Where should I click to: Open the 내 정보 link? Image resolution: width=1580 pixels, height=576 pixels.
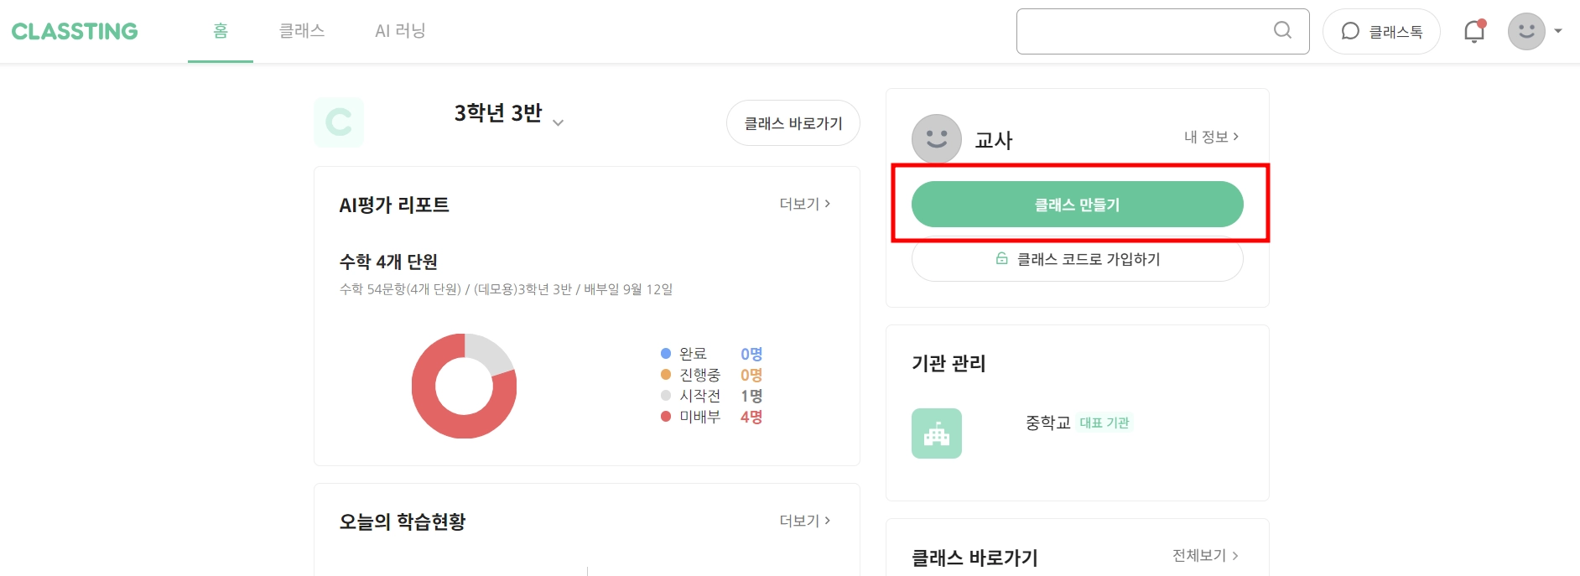(1211, 137)
